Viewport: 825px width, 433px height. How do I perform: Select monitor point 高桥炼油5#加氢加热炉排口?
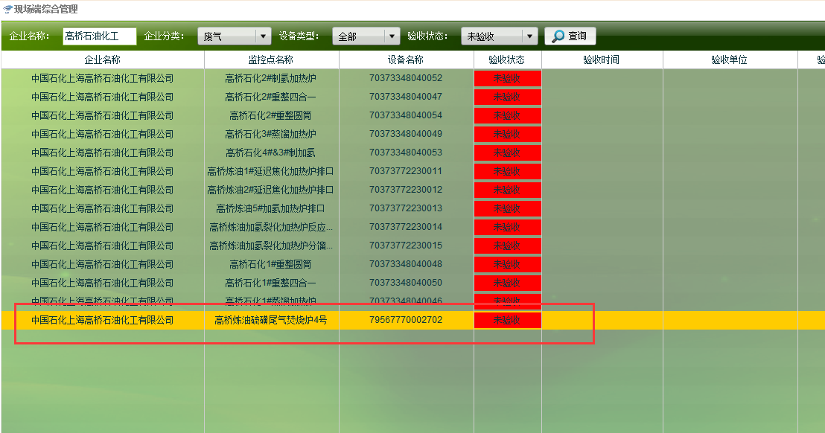click(x=271, y=208)
